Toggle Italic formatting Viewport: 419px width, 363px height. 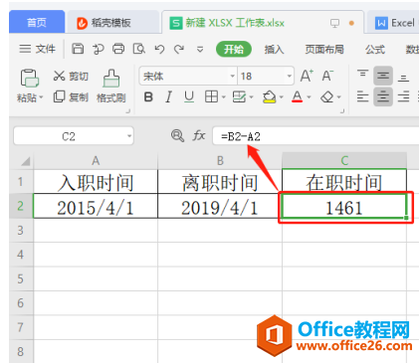coord(168,97)
